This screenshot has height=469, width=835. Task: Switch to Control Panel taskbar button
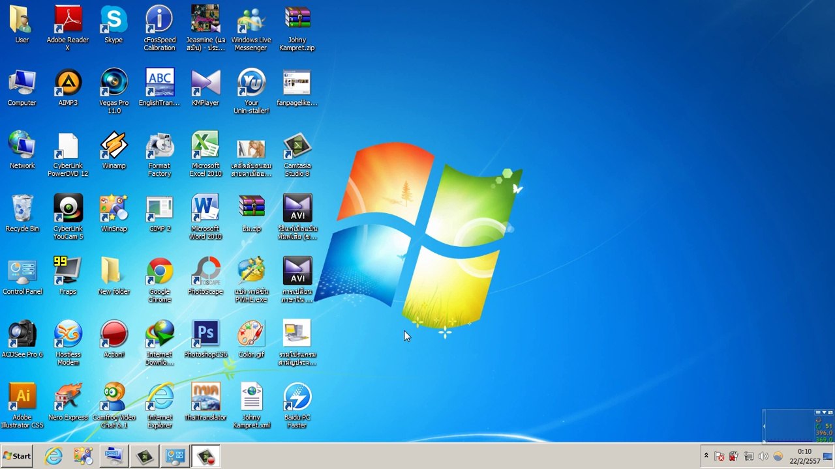point(175,456)
